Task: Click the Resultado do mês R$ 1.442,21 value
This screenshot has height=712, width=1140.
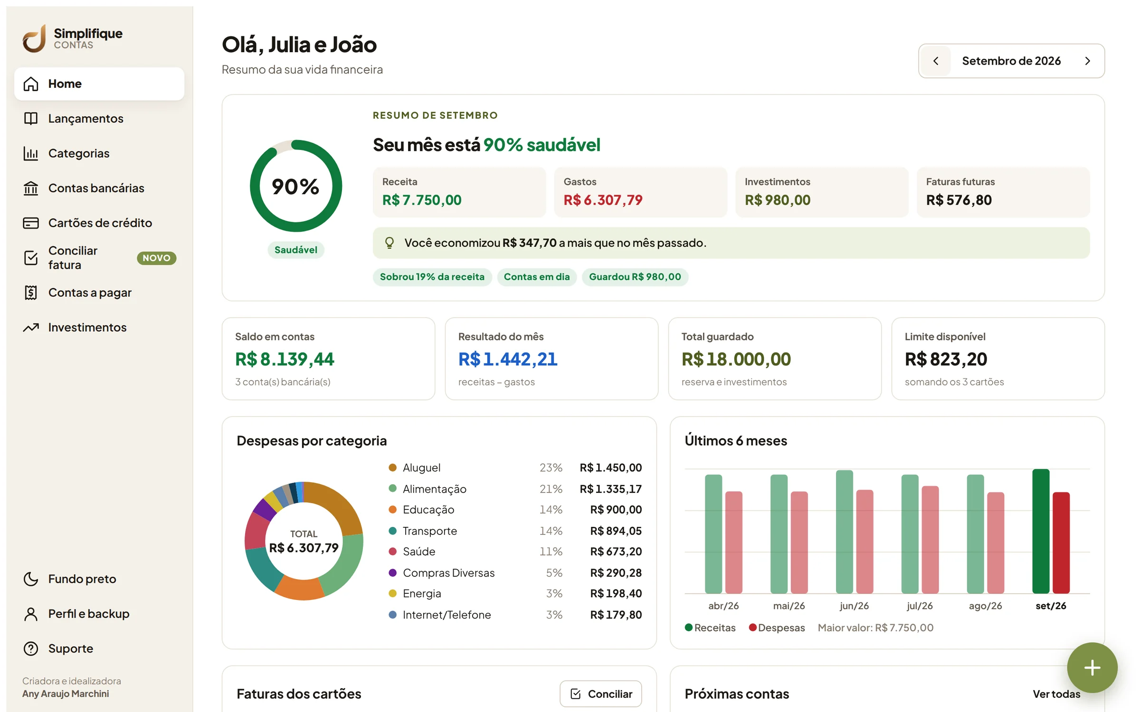Action: tap(508, 359)
